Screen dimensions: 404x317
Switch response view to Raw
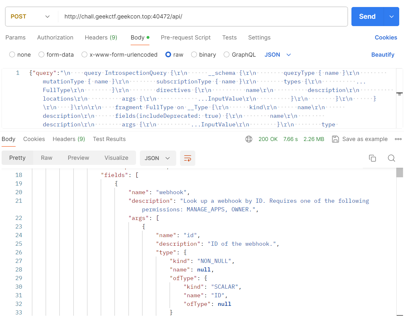pos(47,158)
